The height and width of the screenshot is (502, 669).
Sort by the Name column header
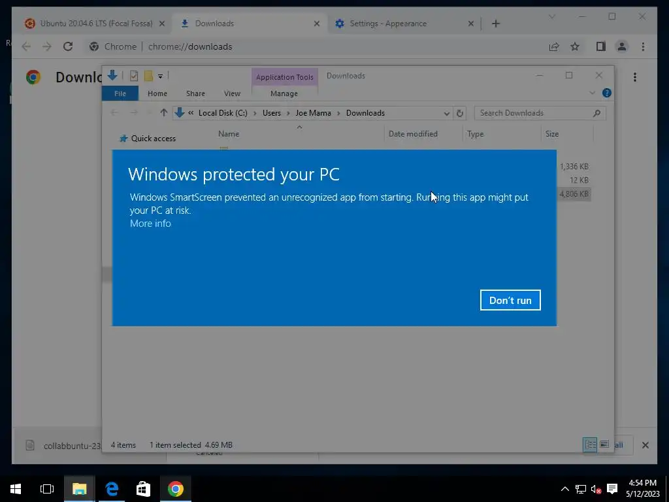[x=229, y=133]
